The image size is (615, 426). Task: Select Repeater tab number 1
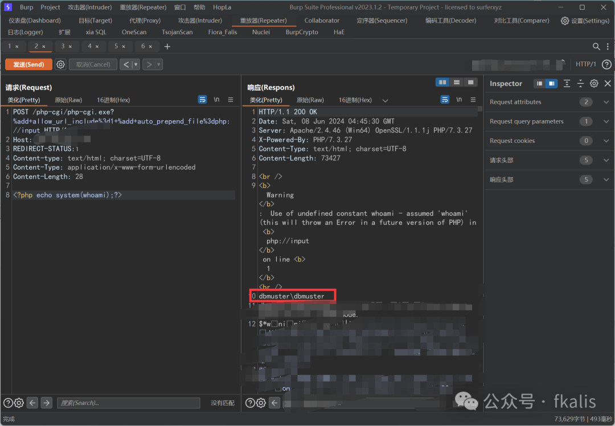click(x=10, y=46)
